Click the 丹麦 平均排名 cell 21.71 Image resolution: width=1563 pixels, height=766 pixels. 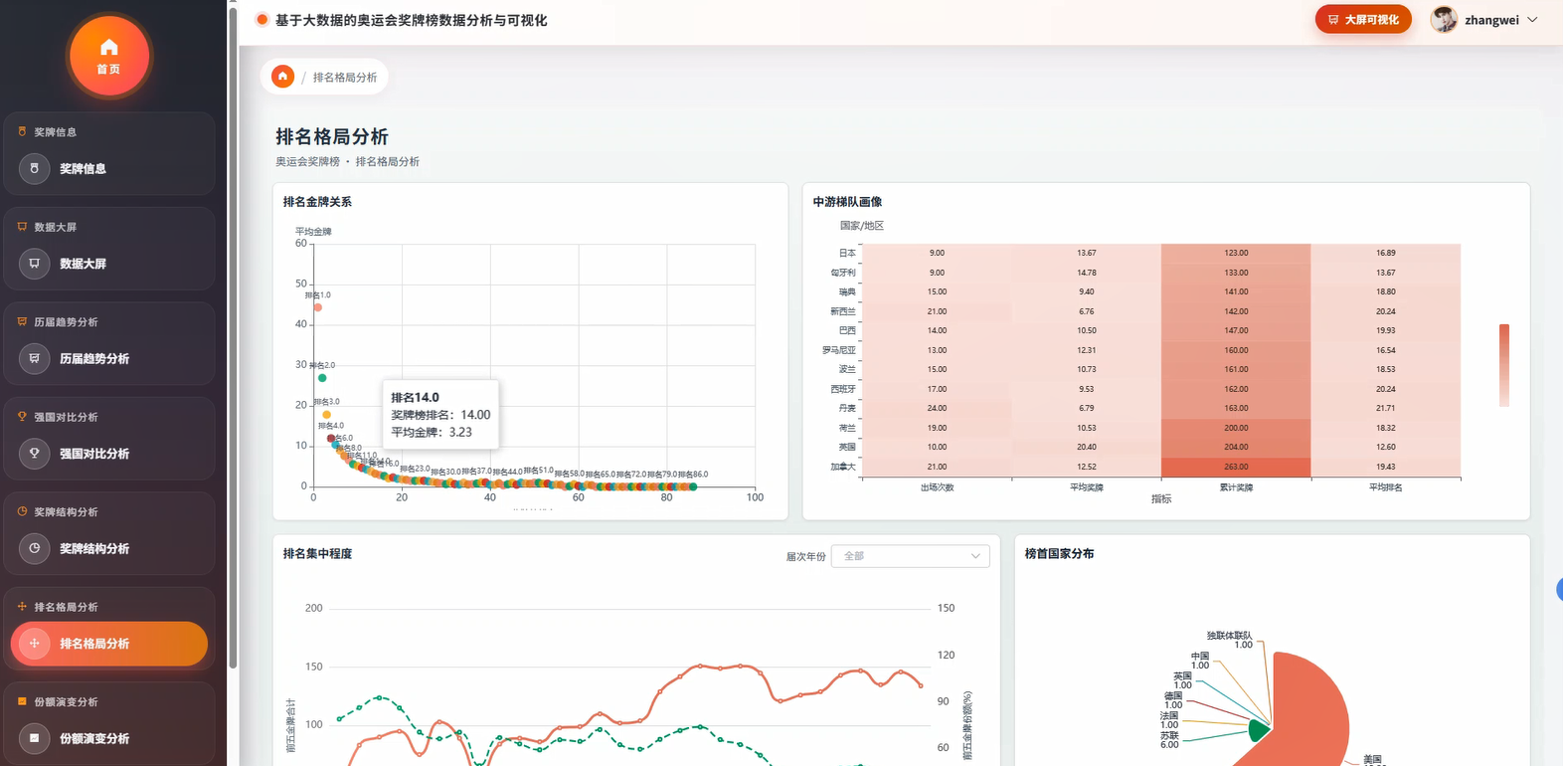tap(1386, 408)
